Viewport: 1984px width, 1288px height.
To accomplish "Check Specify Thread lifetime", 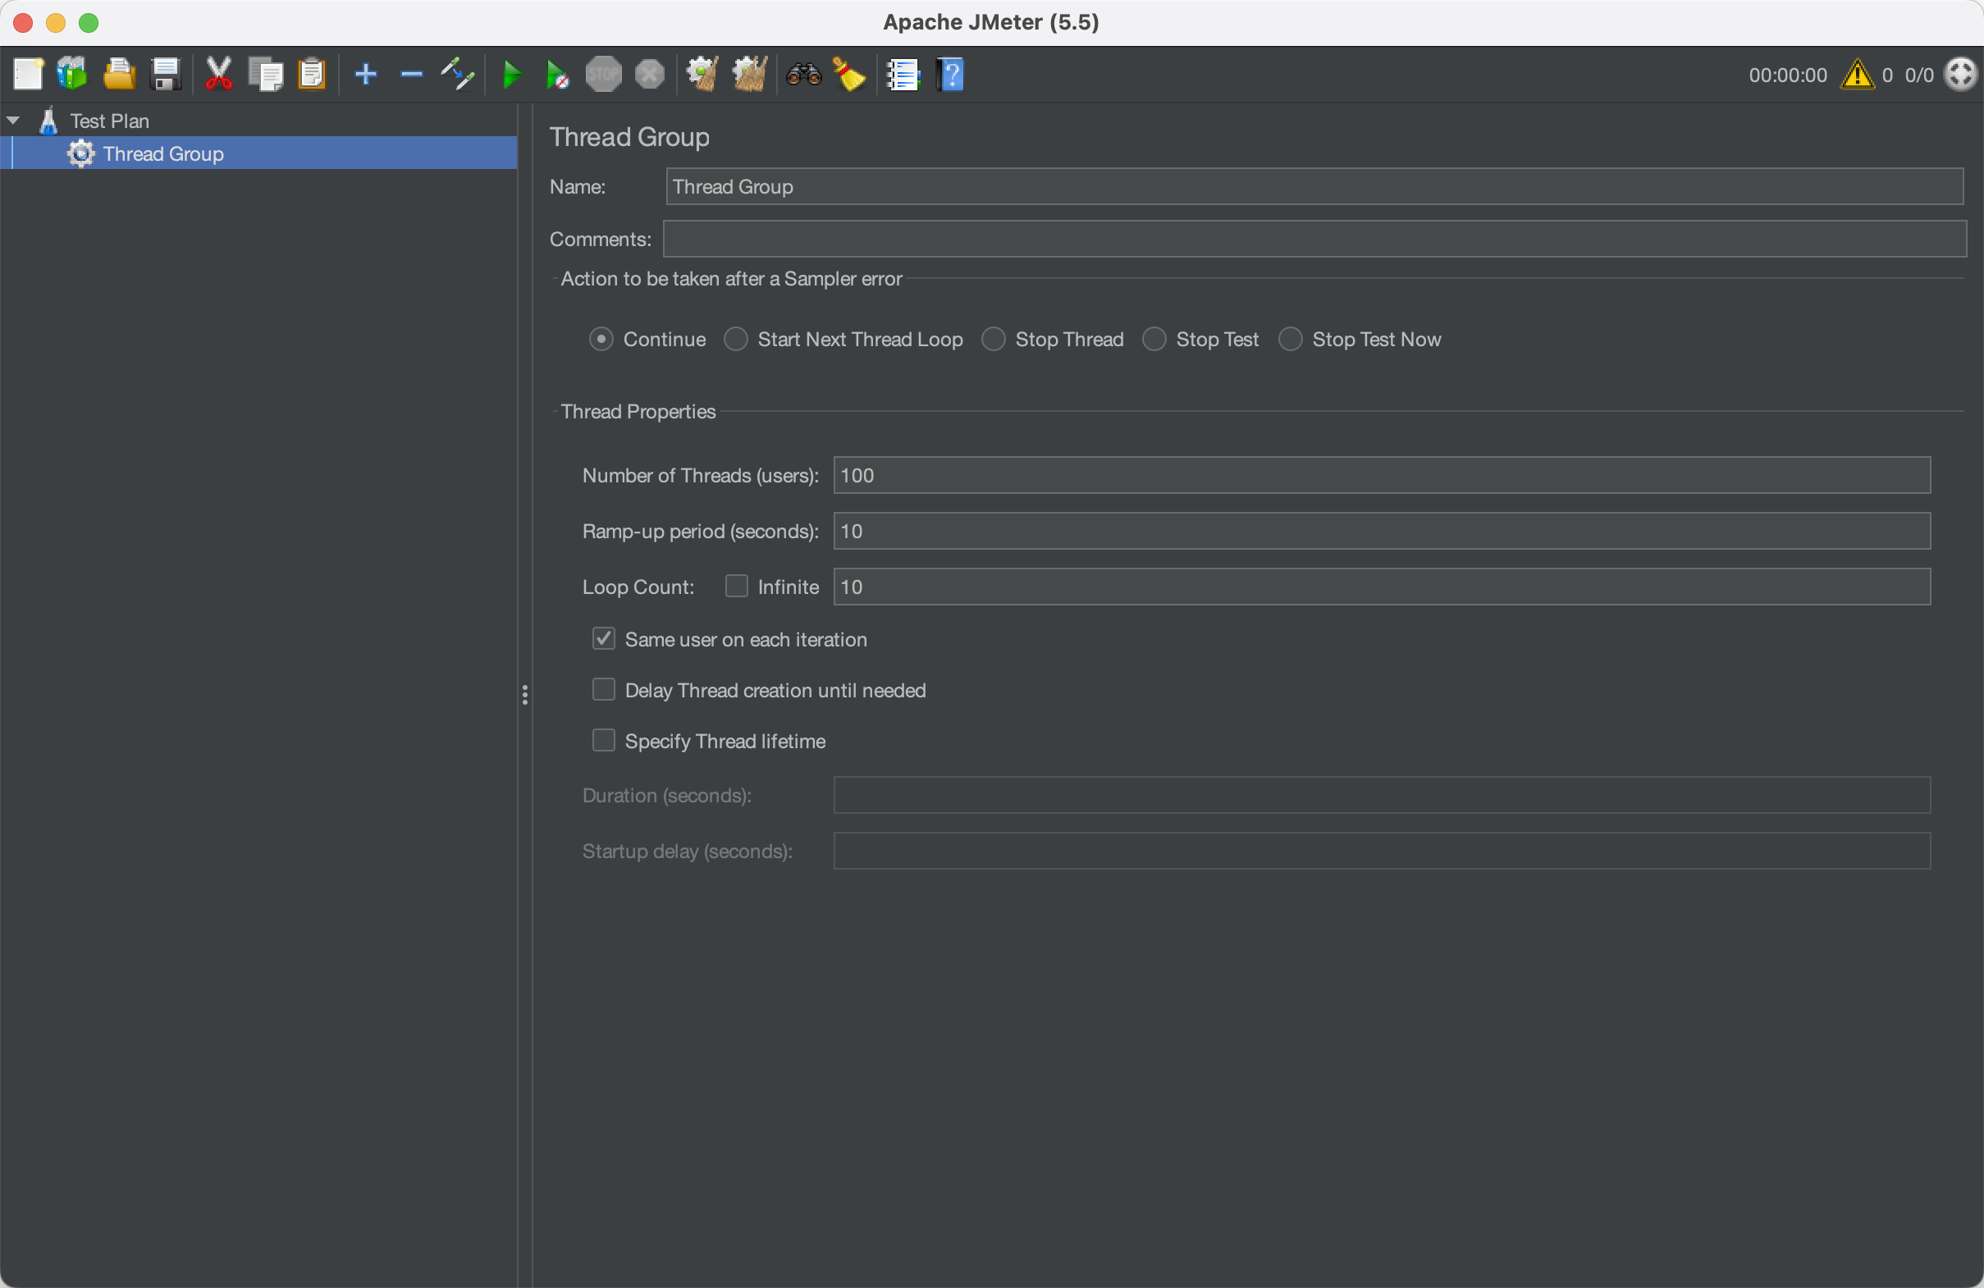I will coord(604,740).
